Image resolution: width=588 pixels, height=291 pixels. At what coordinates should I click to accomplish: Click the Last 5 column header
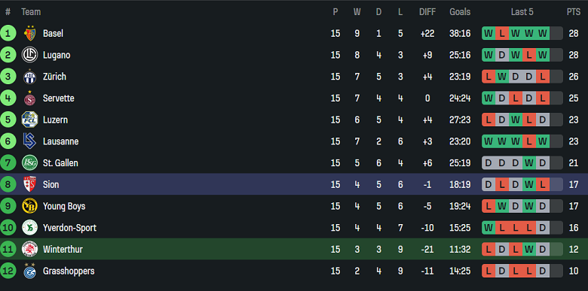[x=522, y=12]
